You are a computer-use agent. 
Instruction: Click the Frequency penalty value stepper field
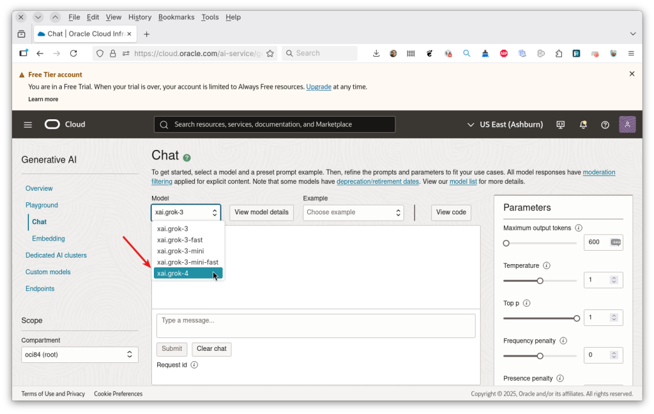coord(603,355)
